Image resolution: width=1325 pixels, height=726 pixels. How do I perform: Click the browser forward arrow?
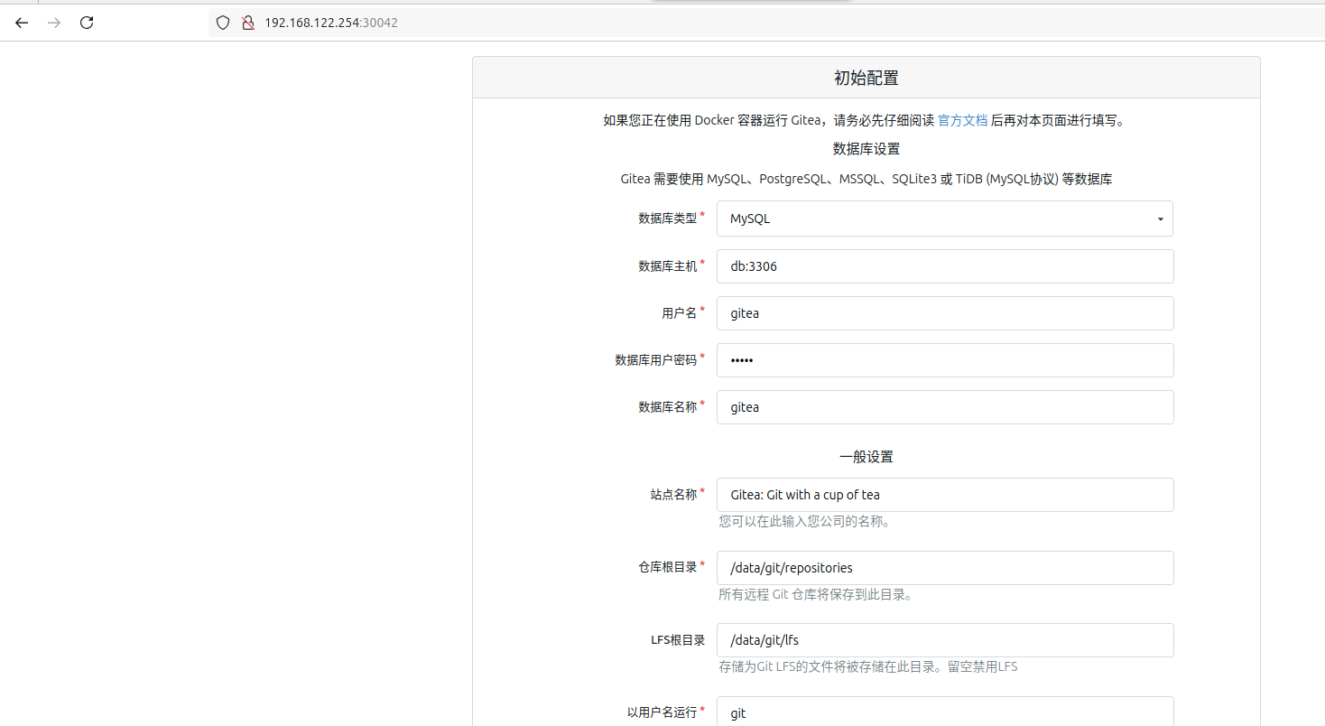tap(54, 23)
